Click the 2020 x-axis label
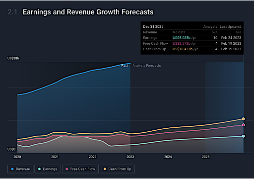Image resolution: width=254 pixels, height=179 pixels. [17, 157]
